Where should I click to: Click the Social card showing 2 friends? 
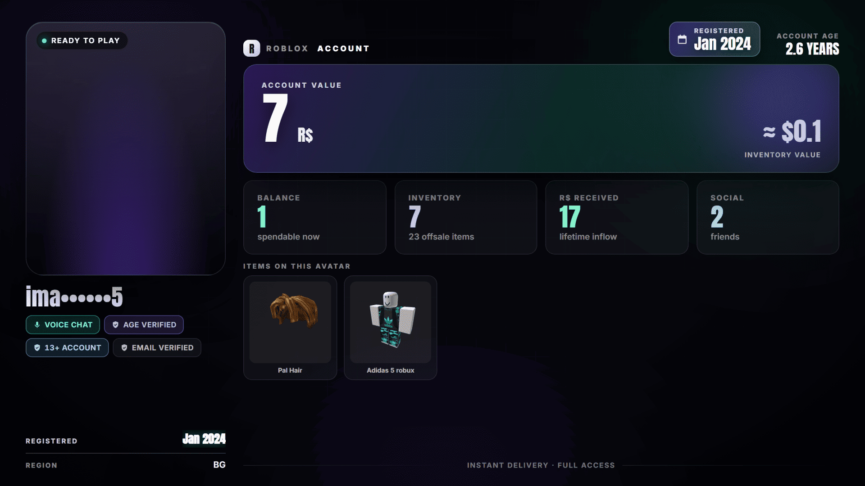[x=768, y=217]
